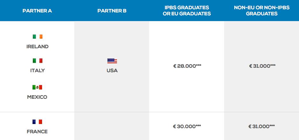
Task: Click the PARTNER A column header
Action: [37, 11]
